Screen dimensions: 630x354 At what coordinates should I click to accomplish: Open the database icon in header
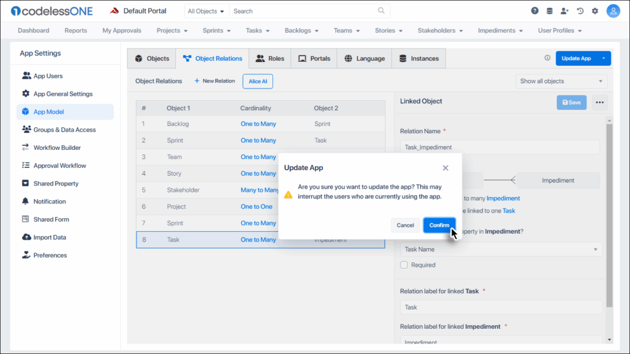pyautogui.click(x=549, y=11)
